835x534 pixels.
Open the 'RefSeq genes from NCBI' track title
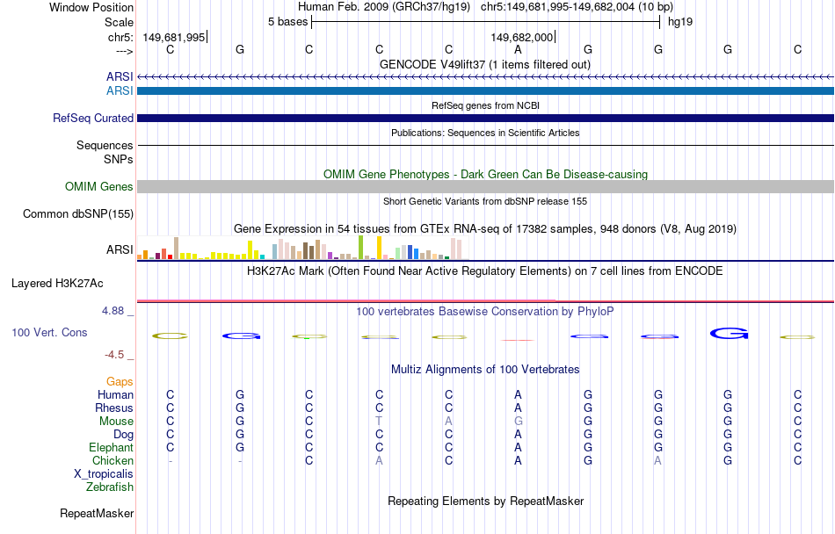coord(485,105)
